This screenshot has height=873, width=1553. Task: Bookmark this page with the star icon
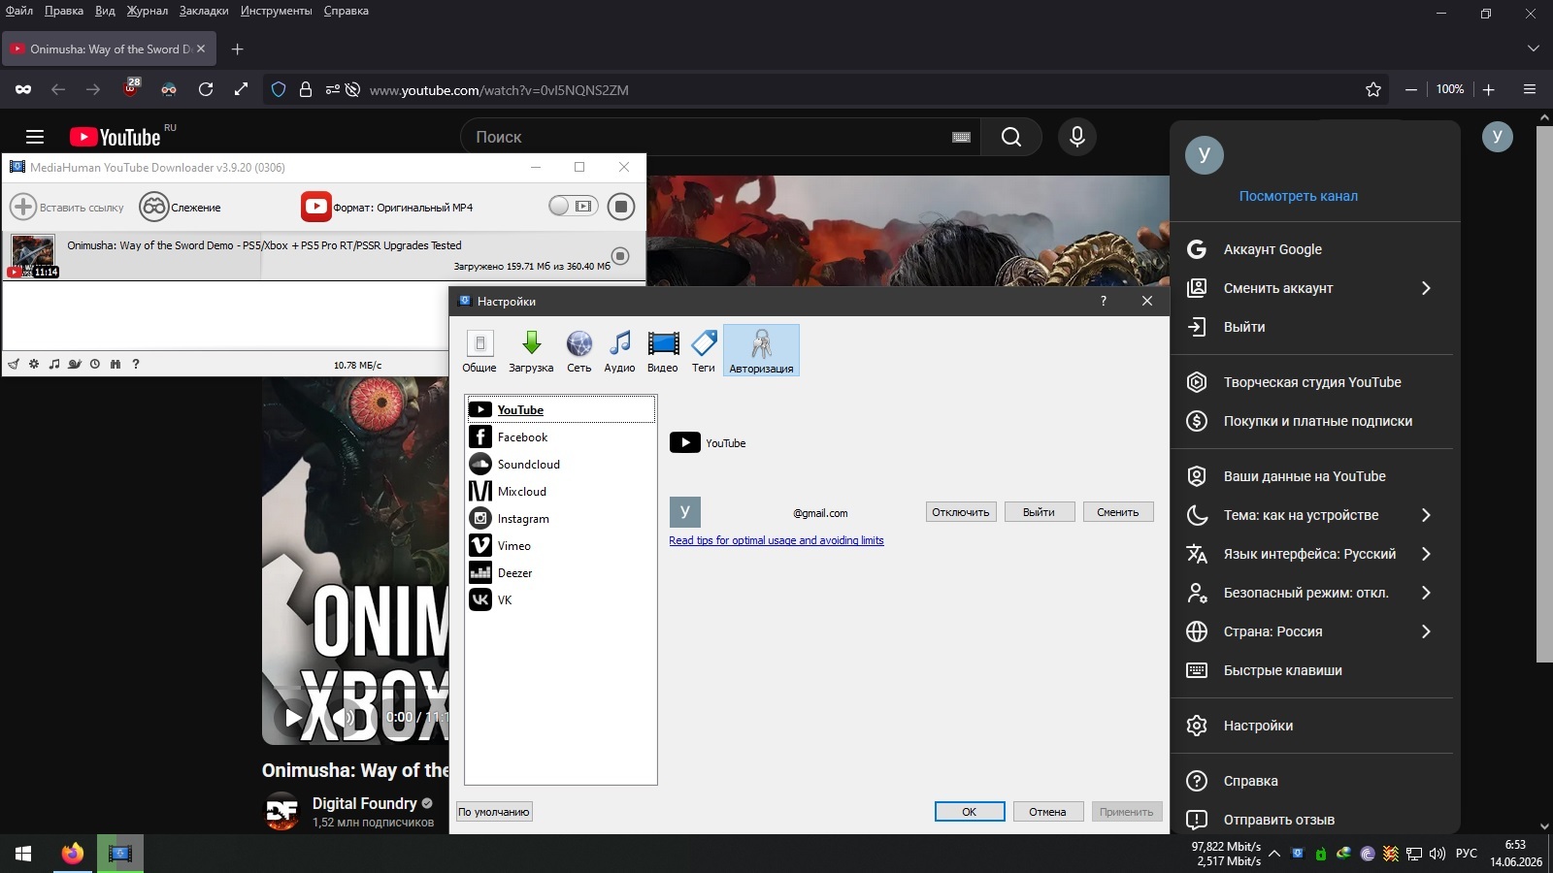tap(1373, 89)
